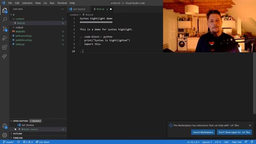Image resolution: width=256 pixels, height=144 pixels.
Task: Open notifications bell in status bar
Action: (x=252, y=142)
